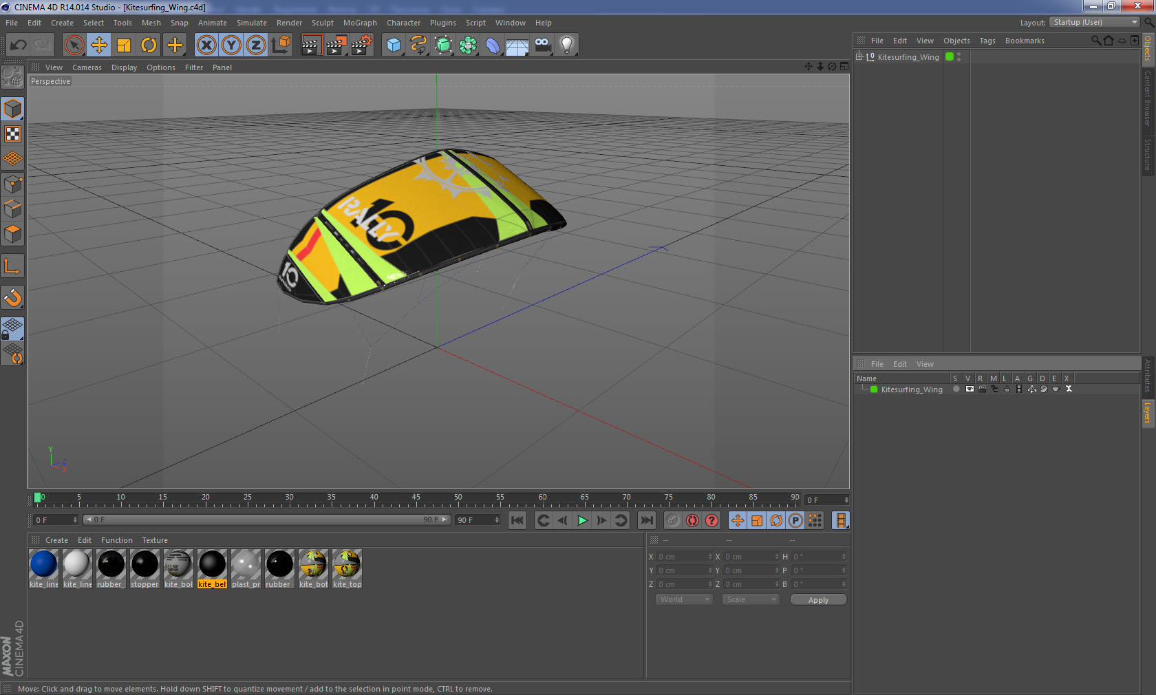Select the stopper material swatch
1156x695 pixels.
tap(144, 568)
